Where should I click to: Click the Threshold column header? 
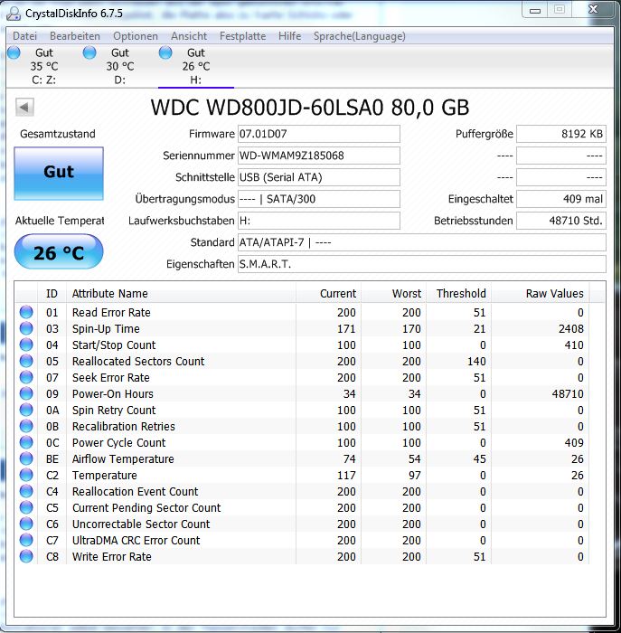click(x=459, y=294)
